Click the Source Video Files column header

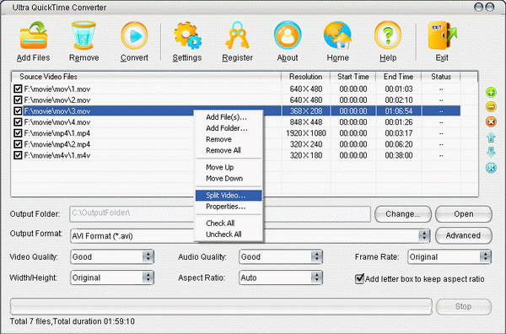(x=146, y=77)
